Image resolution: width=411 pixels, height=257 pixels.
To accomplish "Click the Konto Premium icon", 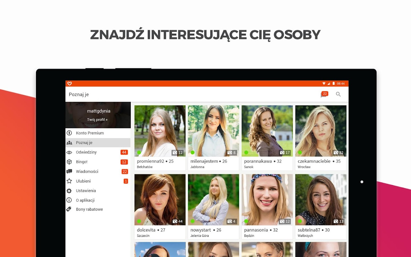I will point(69,133).
